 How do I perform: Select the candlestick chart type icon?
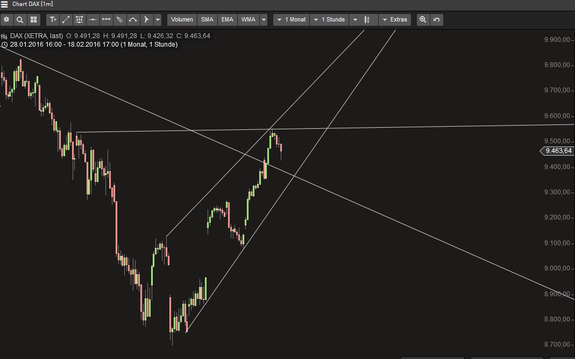[366, 19]
